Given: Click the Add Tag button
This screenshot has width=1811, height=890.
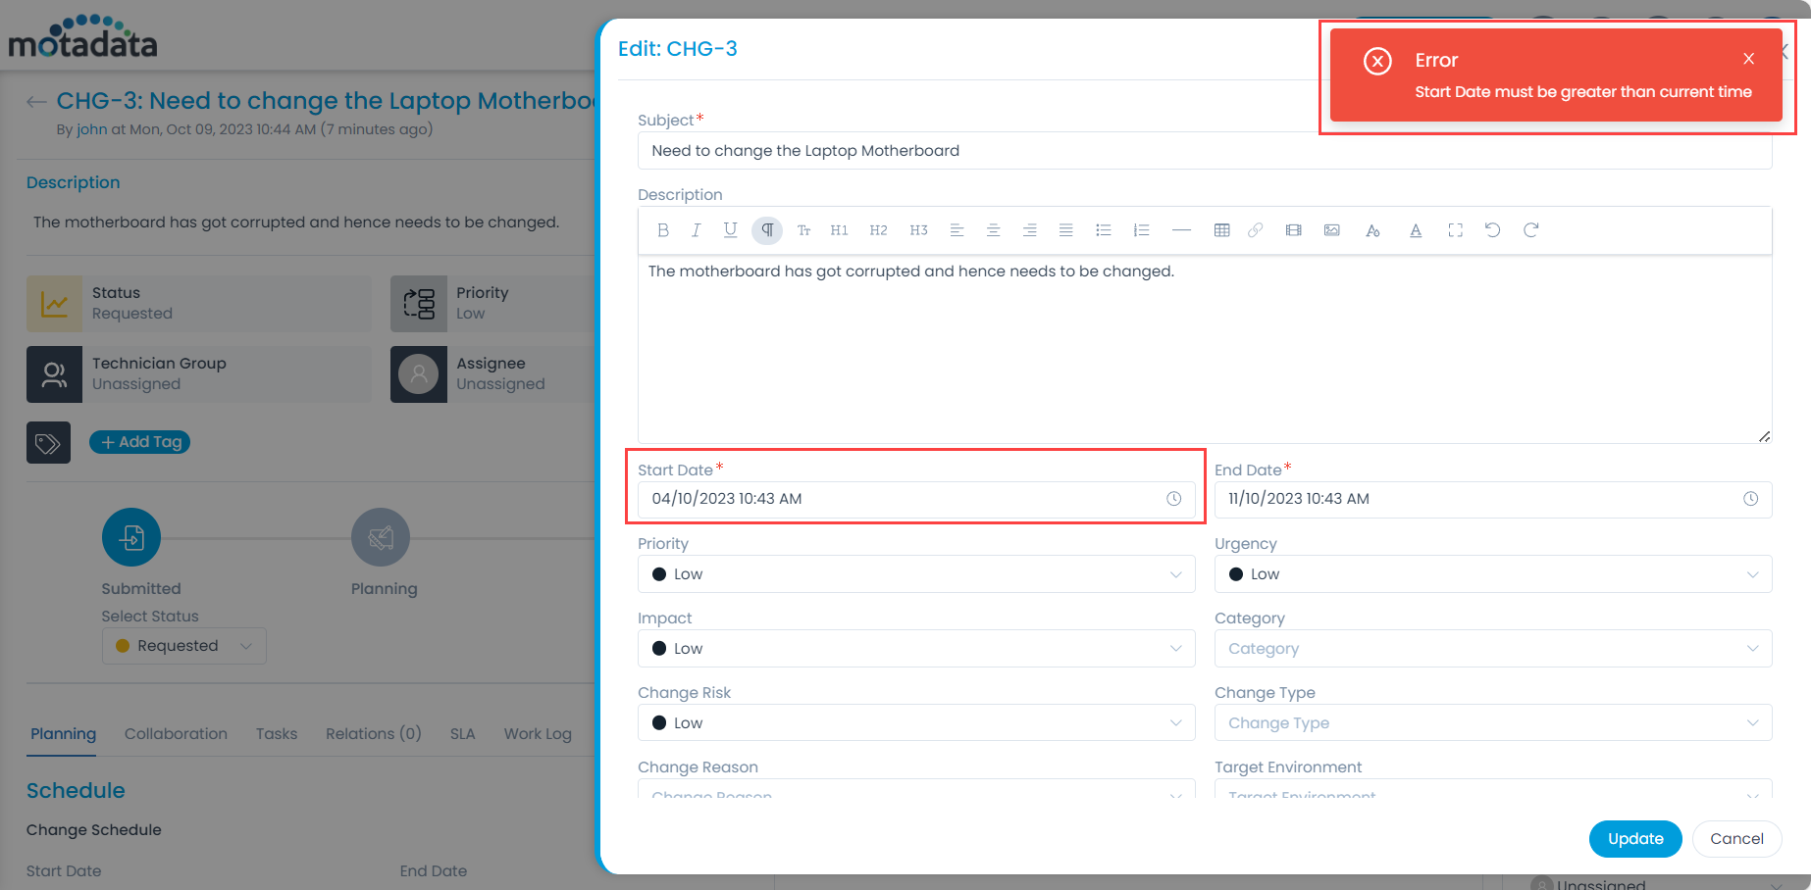Looking at the screenshot, I should (140, 442).
